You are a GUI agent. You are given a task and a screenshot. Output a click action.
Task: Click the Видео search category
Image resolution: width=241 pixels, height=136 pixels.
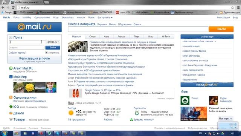pos(113,24)
